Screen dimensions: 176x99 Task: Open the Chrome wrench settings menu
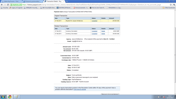click(x=174, y=5)
